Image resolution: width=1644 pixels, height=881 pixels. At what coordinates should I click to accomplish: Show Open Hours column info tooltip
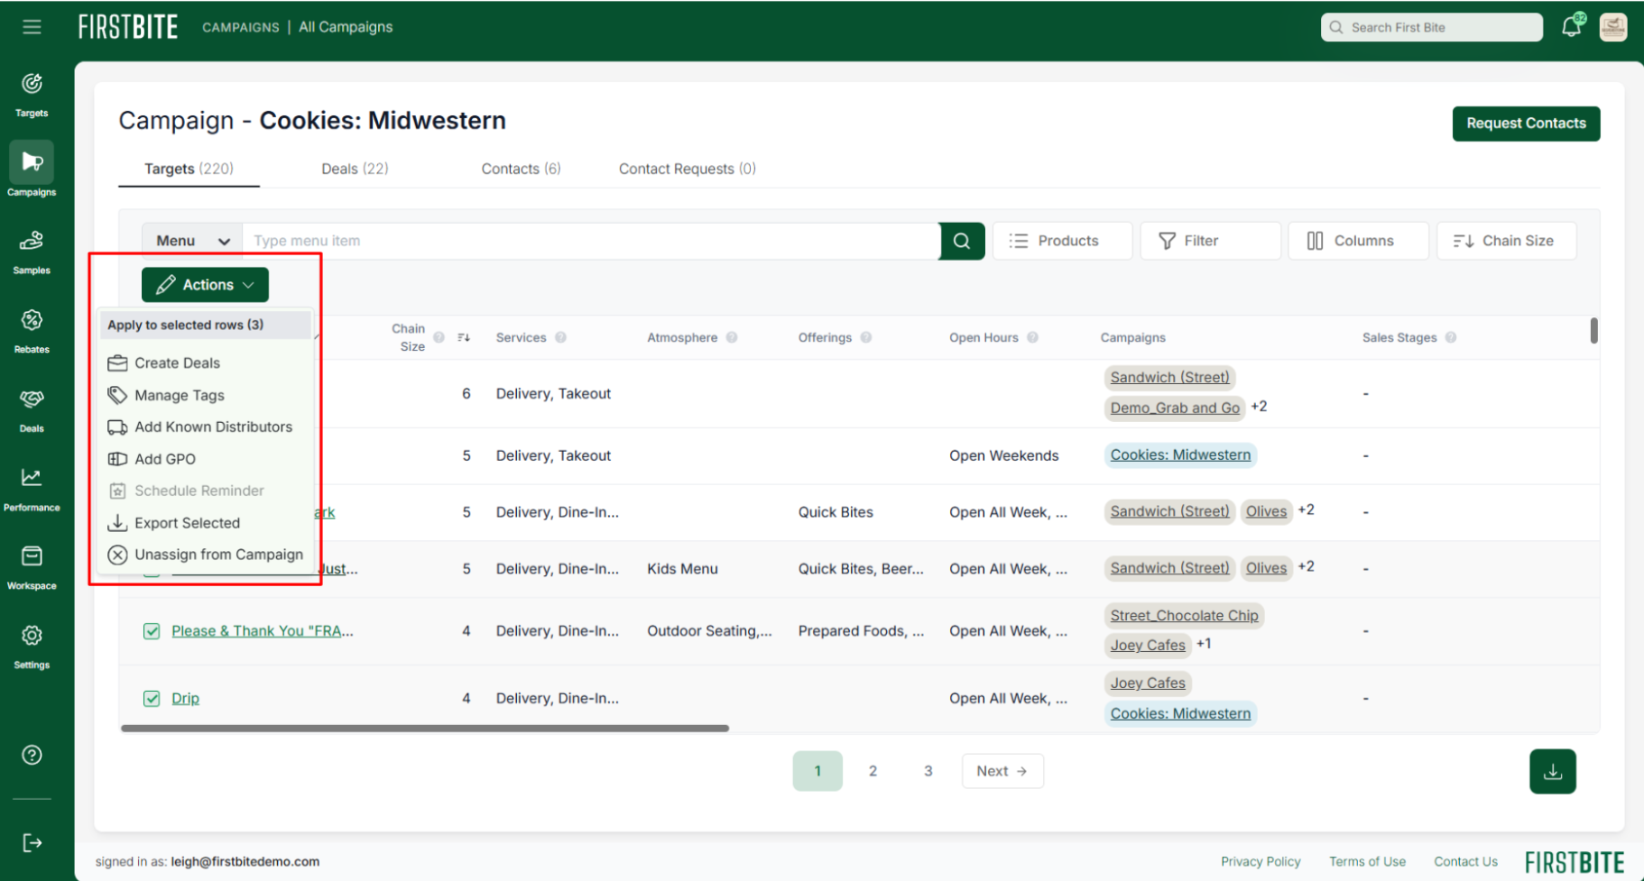pyautogui.click(x=1032, y=337)
